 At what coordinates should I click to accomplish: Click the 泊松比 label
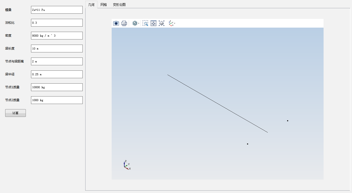point(10,23)
